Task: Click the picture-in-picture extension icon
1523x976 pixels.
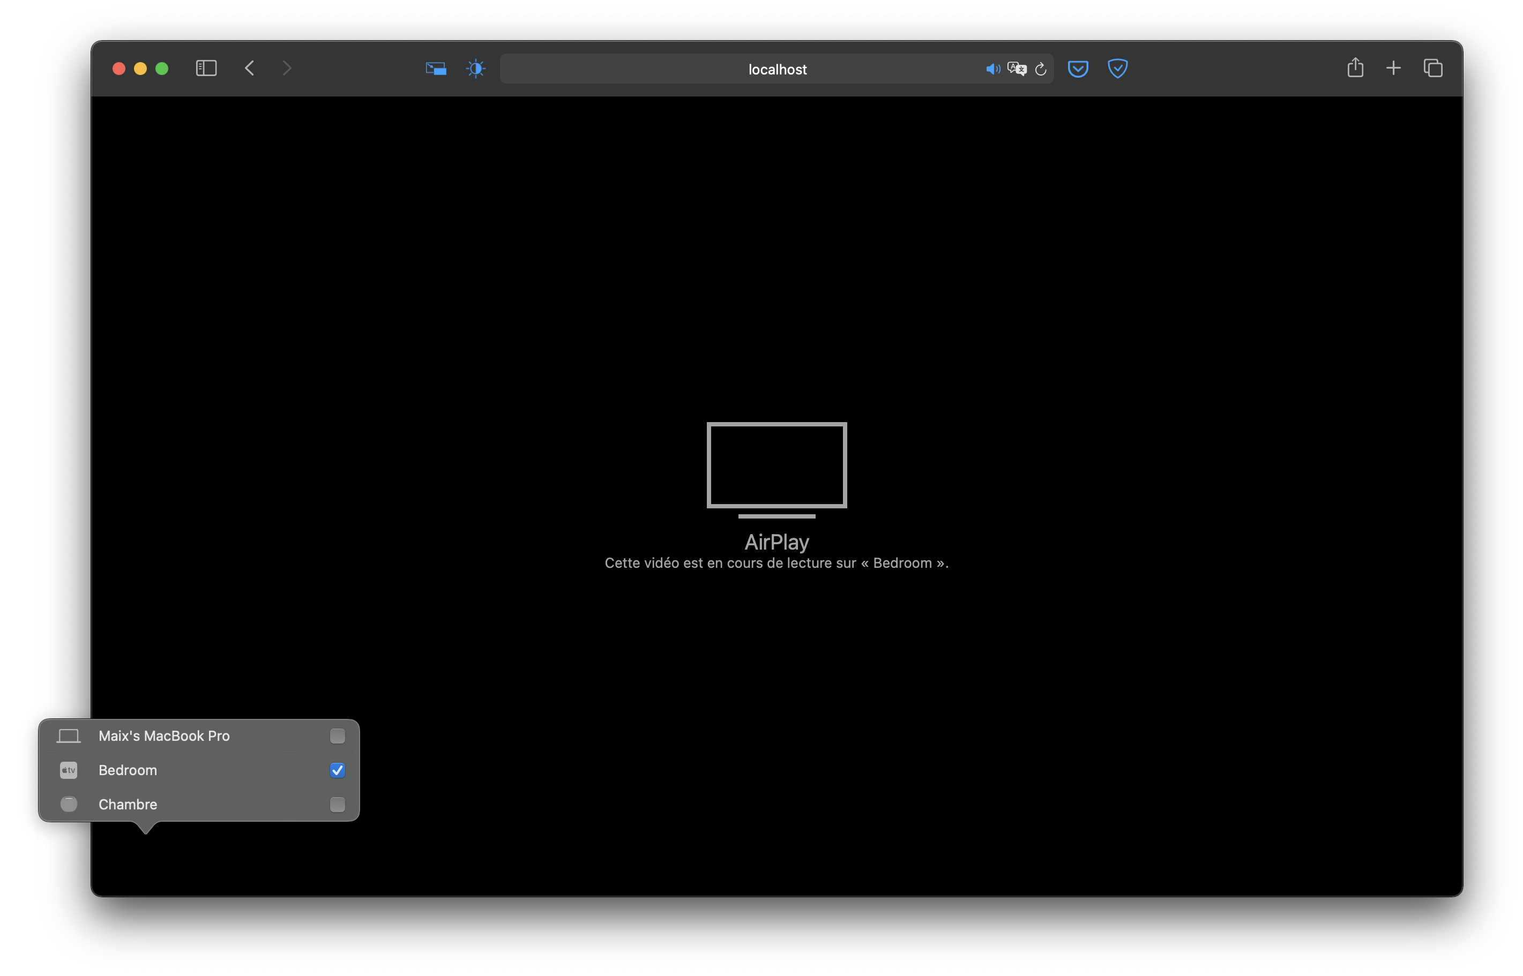Action: (436, 69)
